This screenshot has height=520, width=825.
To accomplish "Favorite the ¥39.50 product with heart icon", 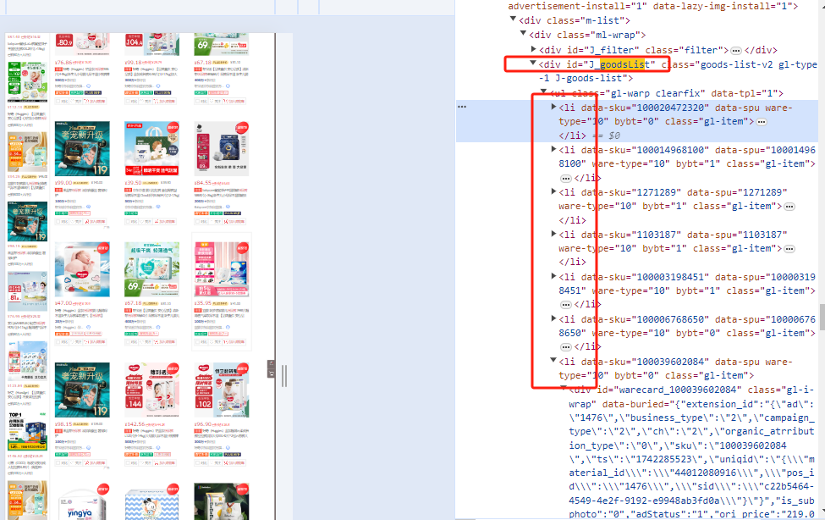I will coord(141,221).
